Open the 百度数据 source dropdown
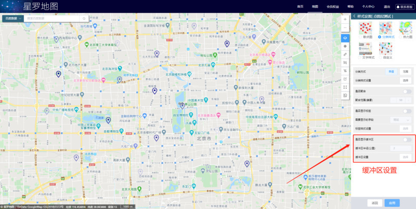The height and width of the screenshot is (209, 416). (x=12, y=19)
